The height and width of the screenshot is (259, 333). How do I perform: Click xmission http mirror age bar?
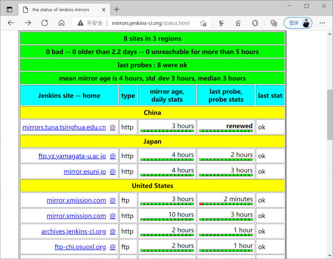(x=167, y=220)
